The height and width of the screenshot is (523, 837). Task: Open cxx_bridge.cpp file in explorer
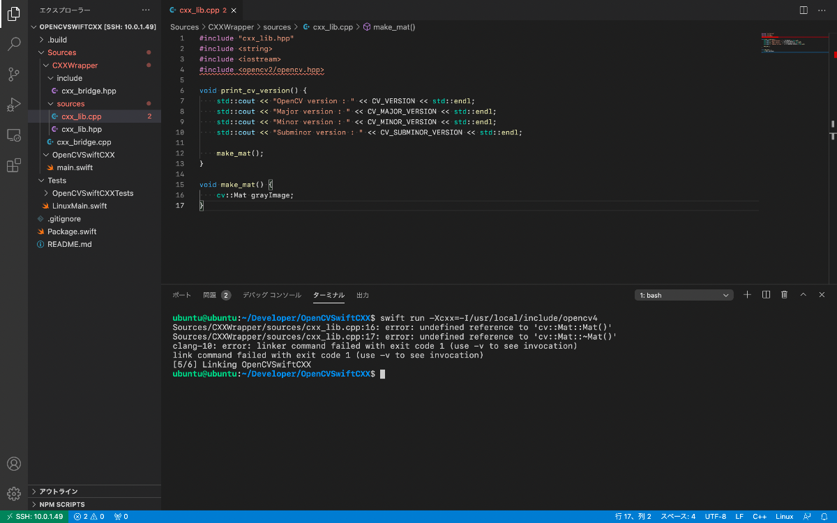tap(84, 142)
